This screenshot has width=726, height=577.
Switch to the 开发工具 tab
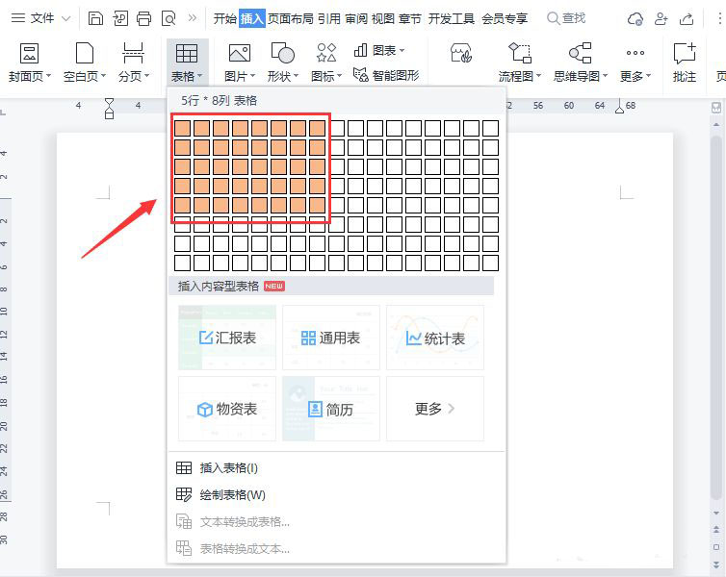click(452, 18)
